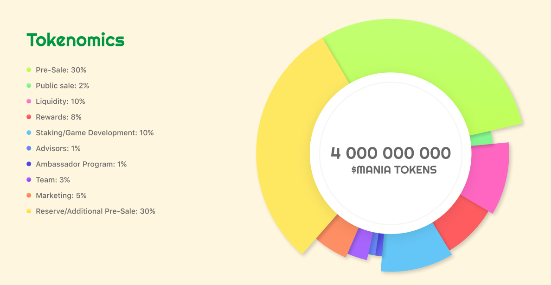
Task: Click the Ambassador Program legend dot
Action: (29, 165)
